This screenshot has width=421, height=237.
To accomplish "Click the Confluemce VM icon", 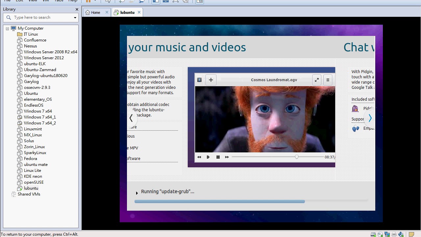I will pos(20,40).
